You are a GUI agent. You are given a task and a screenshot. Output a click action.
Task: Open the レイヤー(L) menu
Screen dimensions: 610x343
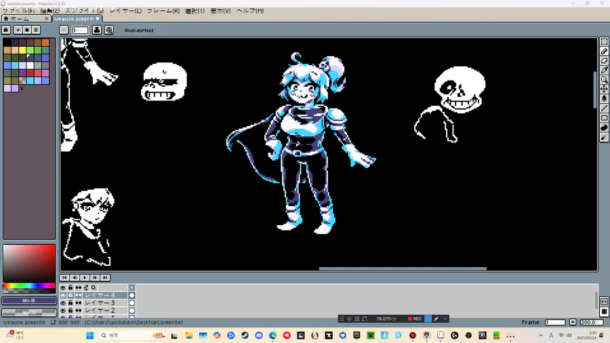coord(125,11)
